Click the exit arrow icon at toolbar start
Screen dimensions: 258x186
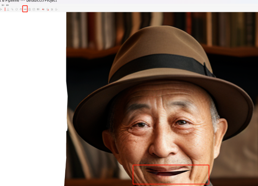point(1,9)
